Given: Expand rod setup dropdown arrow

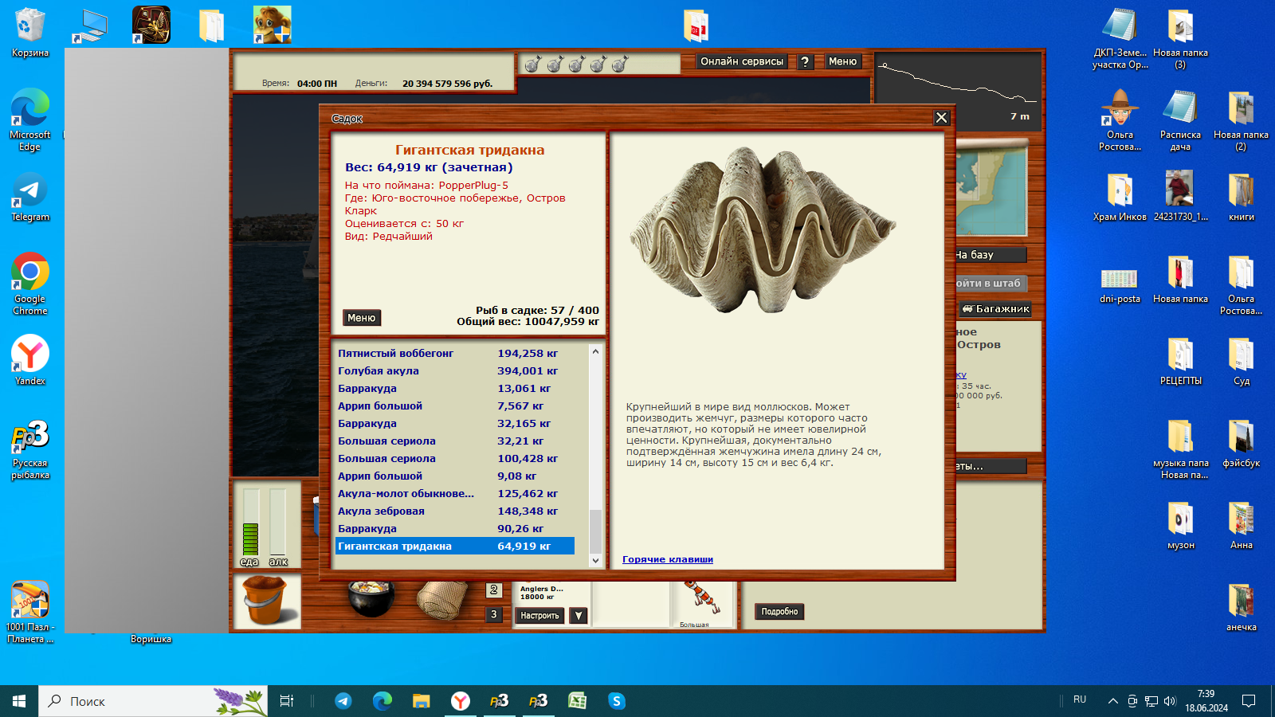Looking at the screenshot, I should (x=579, y=616).
